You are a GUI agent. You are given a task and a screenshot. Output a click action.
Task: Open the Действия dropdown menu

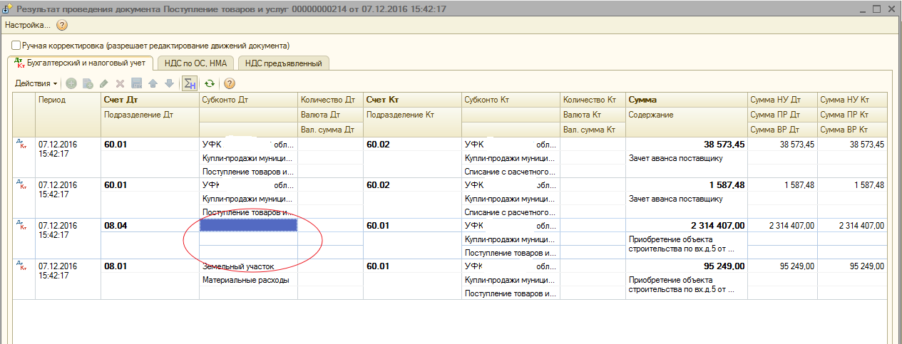[36, 83]
